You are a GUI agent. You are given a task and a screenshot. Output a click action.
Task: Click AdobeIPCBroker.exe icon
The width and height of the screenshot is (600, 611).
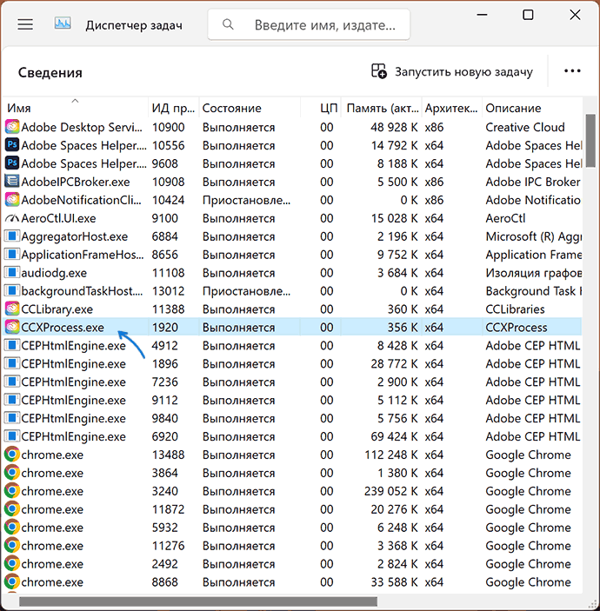[12, 182]
